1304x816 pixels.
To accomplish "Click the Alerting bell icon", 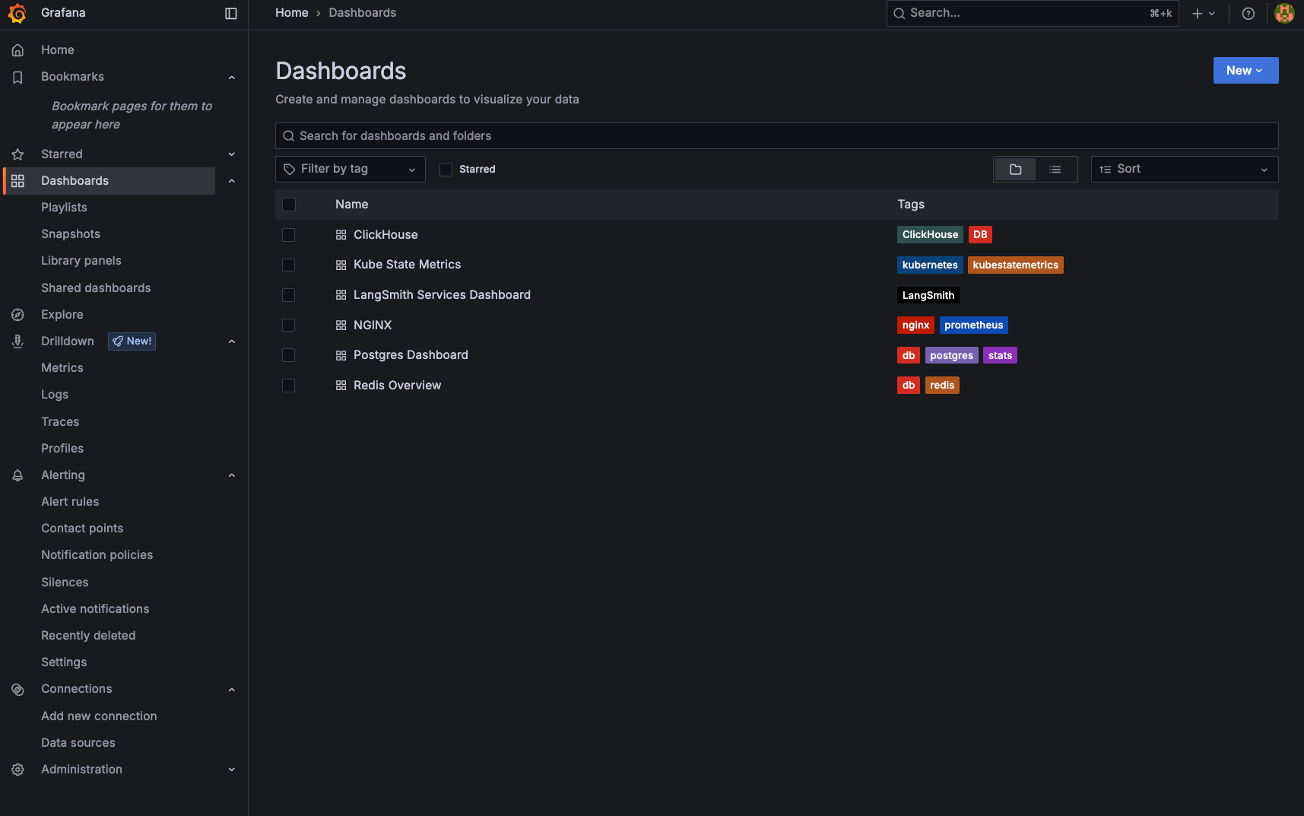I will (17, 475).
